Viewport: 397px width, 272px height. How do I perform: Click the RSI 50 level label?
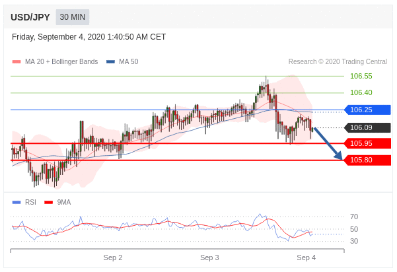click(354, 229)
